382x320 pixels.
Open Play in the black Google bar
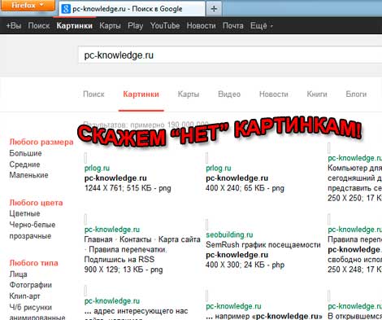(136, 26)
